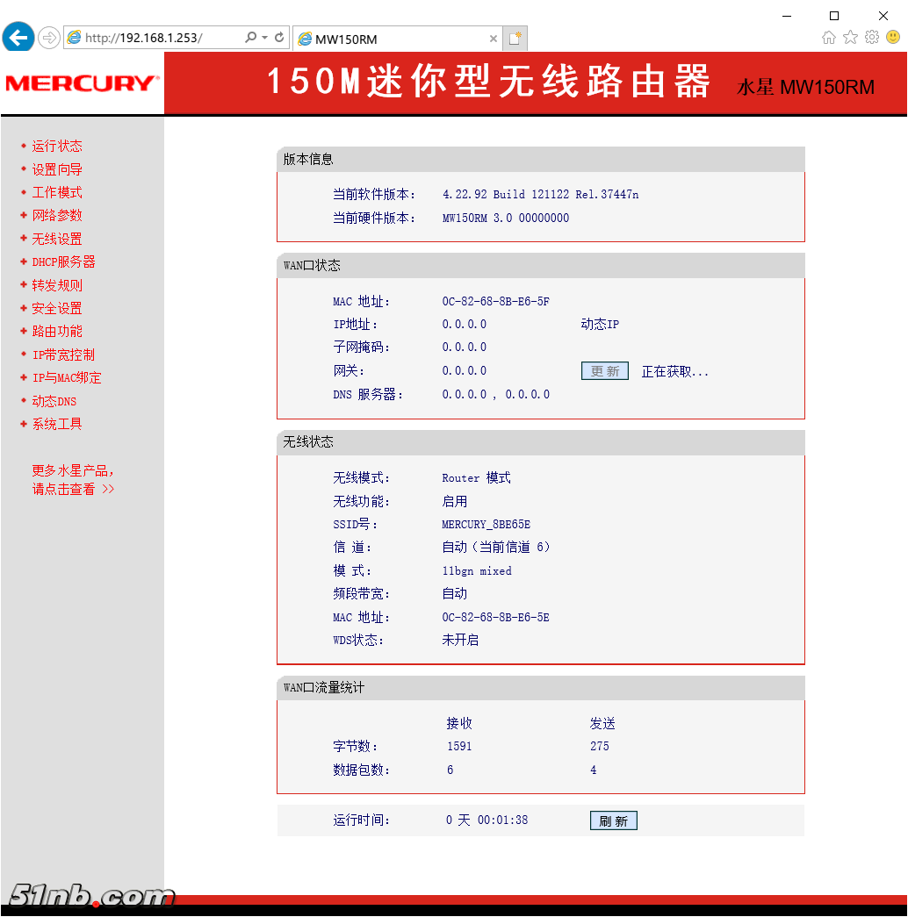908x917 pixels.
Task: Open the 设置向导 menu item
Action: pos(57,169)
